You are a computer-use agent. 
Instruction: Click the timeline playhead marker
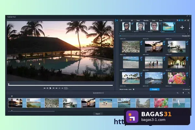pos(12,96)
